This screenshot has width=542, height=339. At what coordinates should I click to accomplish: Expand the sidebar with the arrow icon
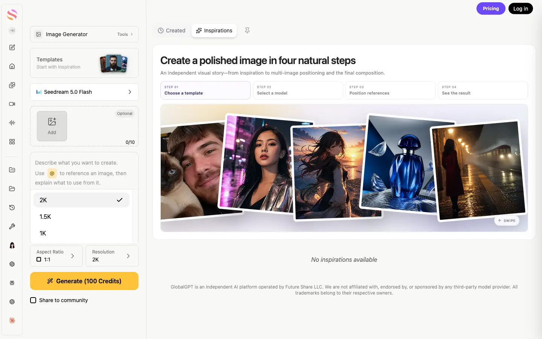coord(12,31)
